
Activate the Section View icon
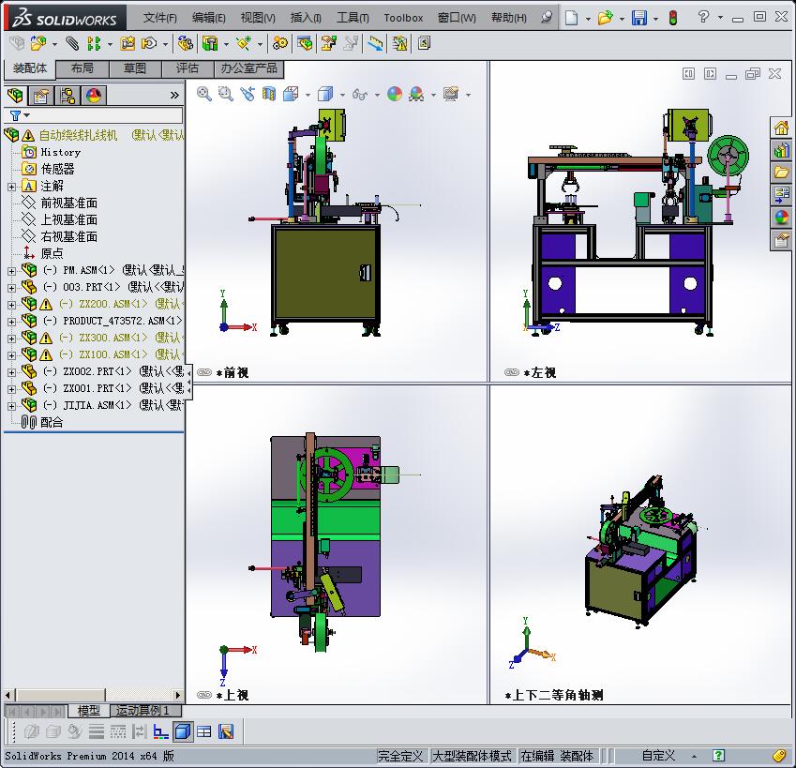[x=269, y=94]
